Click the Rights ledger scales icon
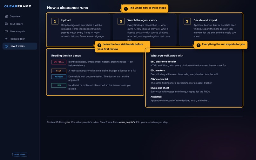The height and width of the screenshot is (160, 256). 6,39
